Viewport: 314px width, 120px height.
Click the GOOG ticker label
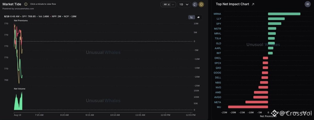point(217,73)
